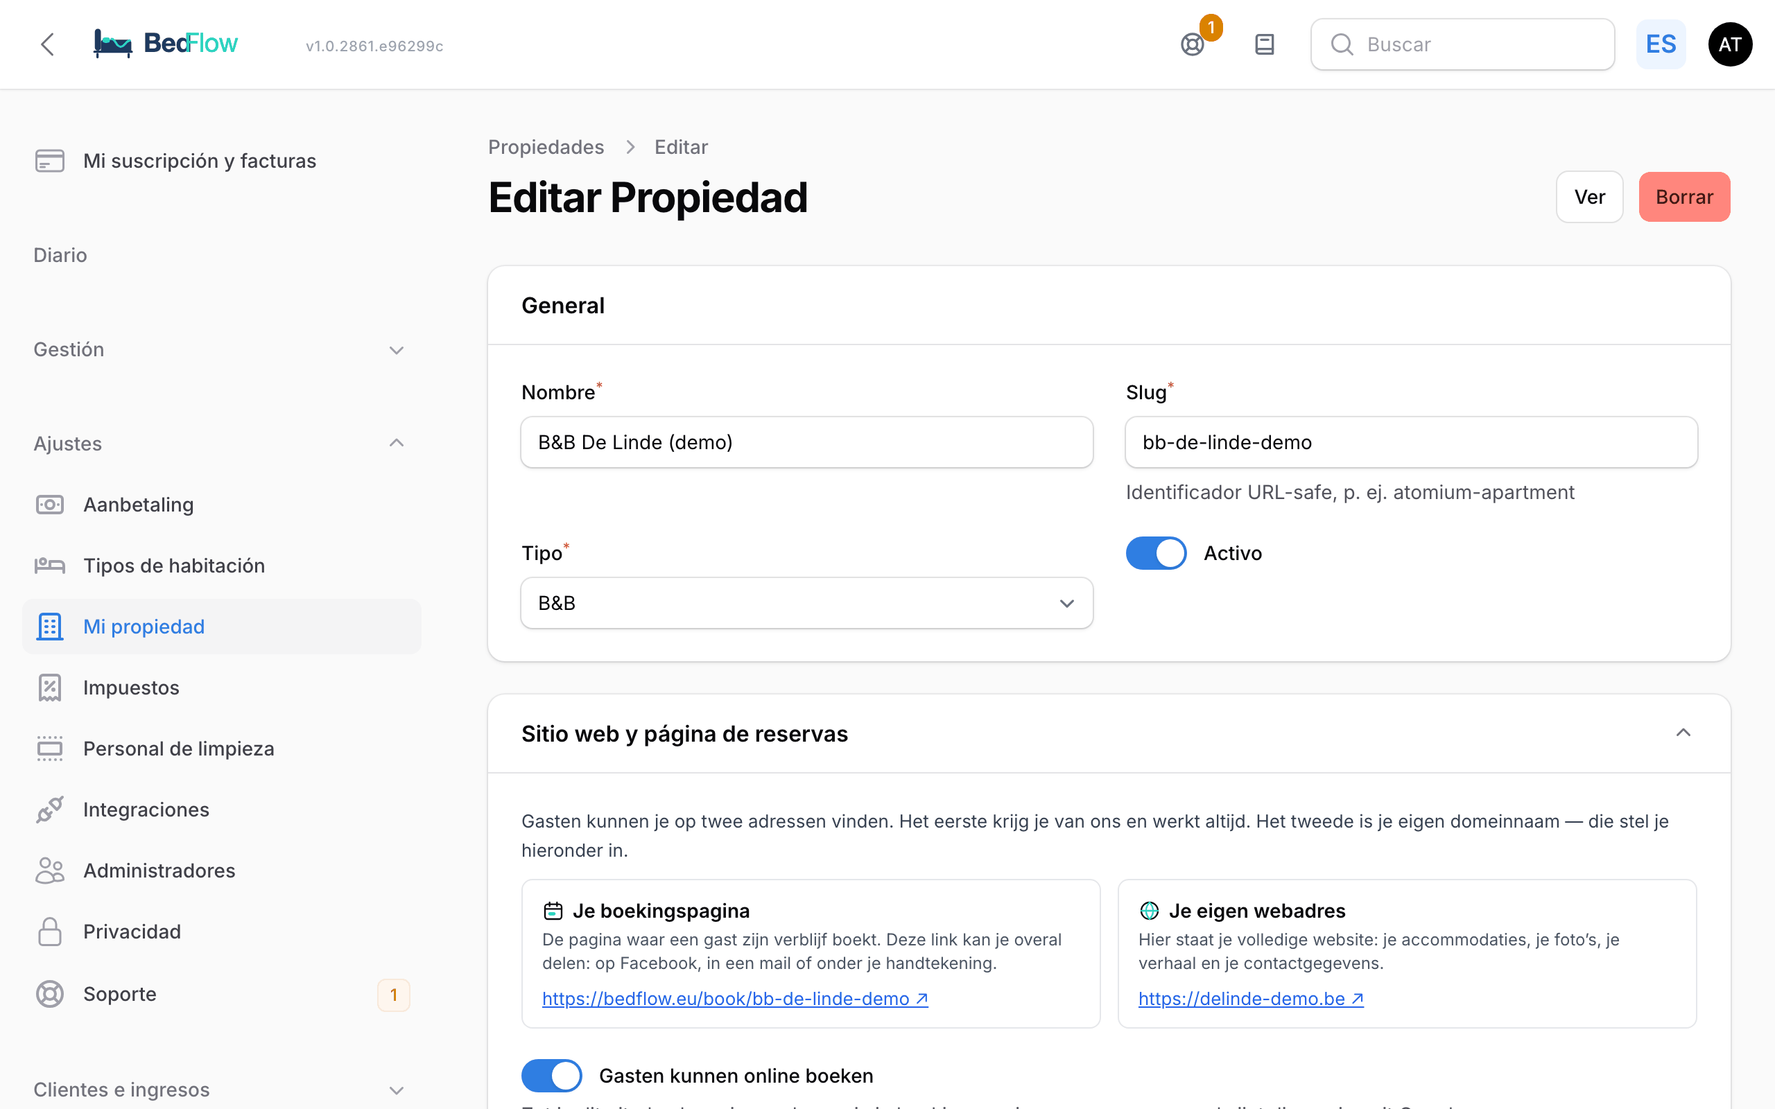Open Tipos de habitación bed icon

pyautogui.click(x=50, y=566)
